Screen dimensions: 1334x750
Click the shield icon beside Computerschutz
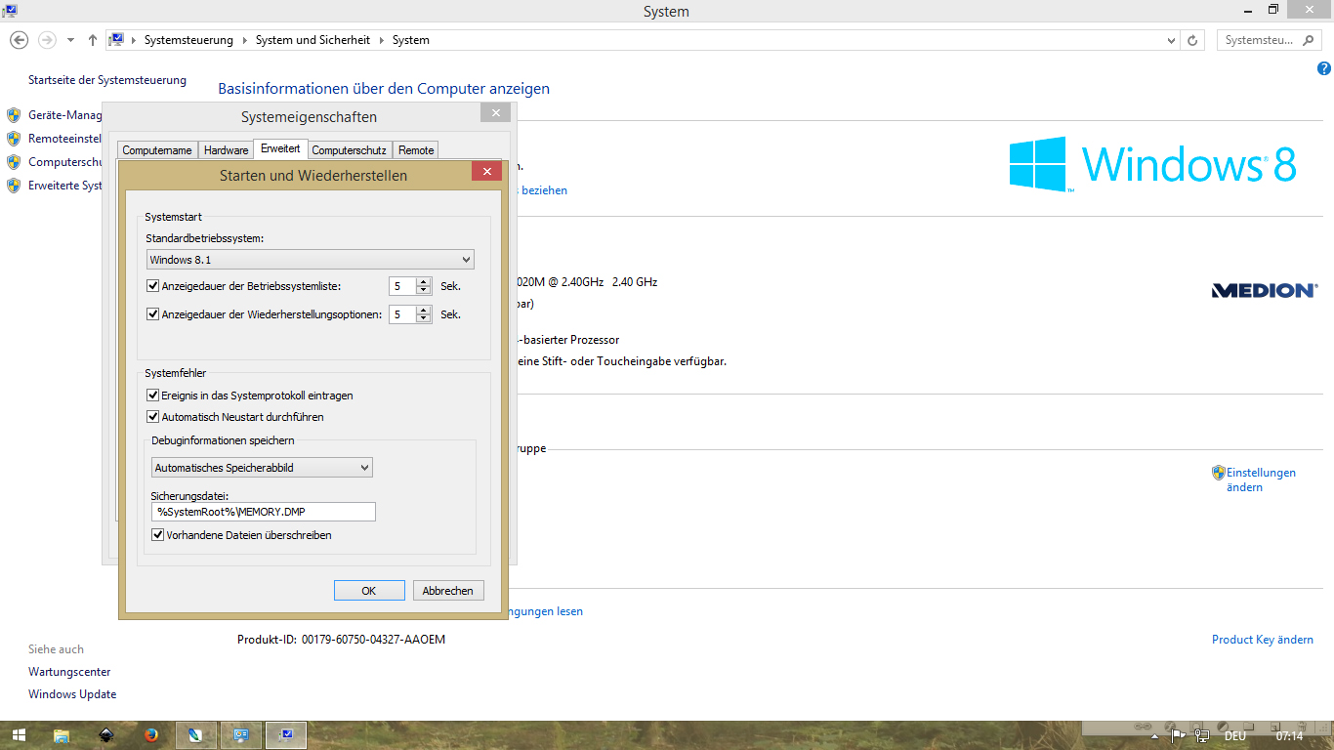click(14, 162)
